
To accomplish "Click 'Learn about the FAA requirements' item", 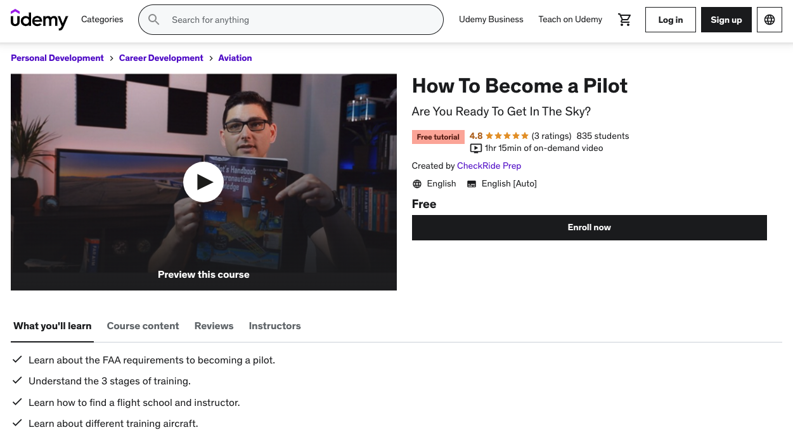I will pyautogui.click(x=152, y=360).
